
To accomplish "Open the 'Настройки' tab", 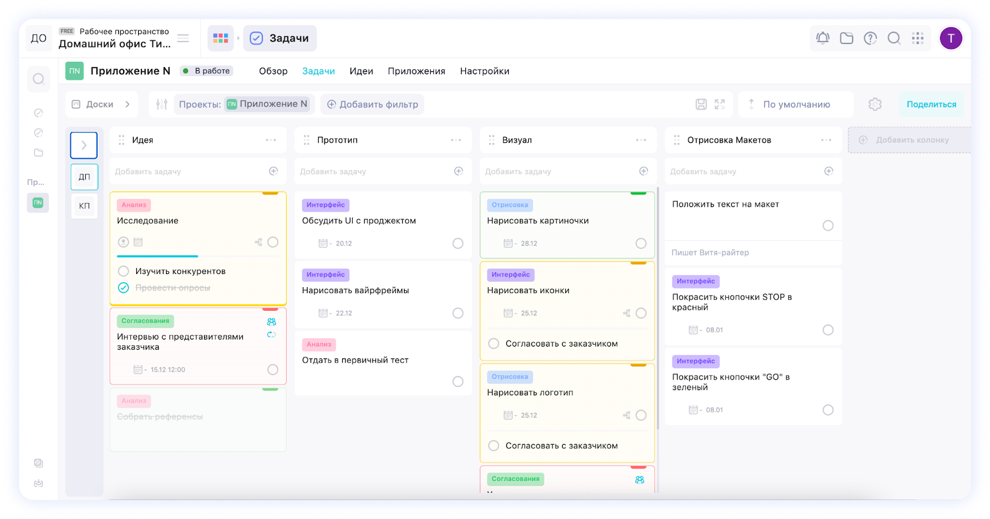I will 484,71.
